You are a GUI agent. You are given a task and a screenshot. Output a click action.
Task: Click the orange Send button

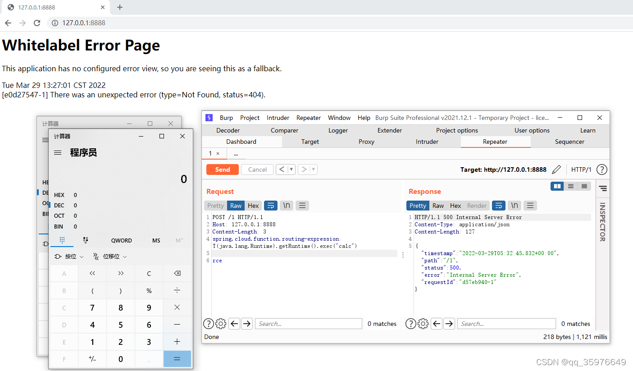(x=223, y=169)
